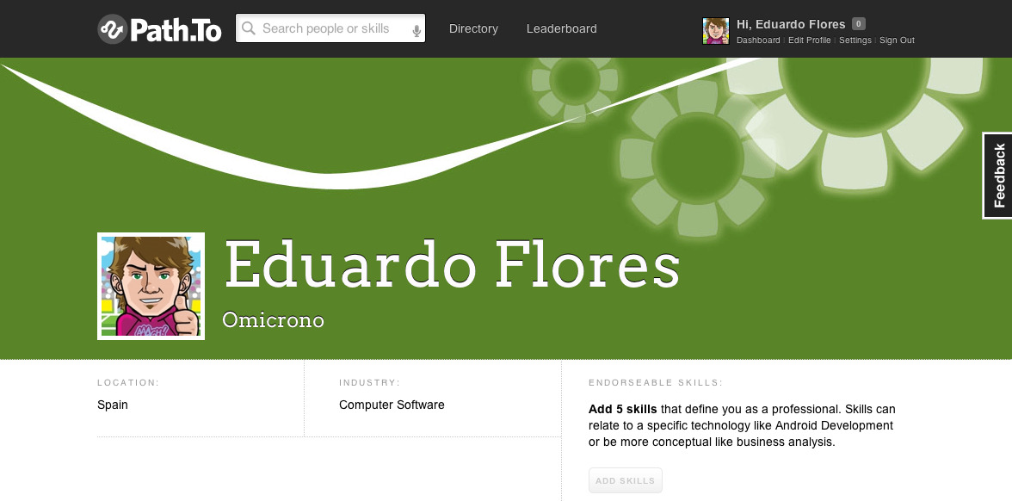Click the Omicrono company name

tap(273, 320)
